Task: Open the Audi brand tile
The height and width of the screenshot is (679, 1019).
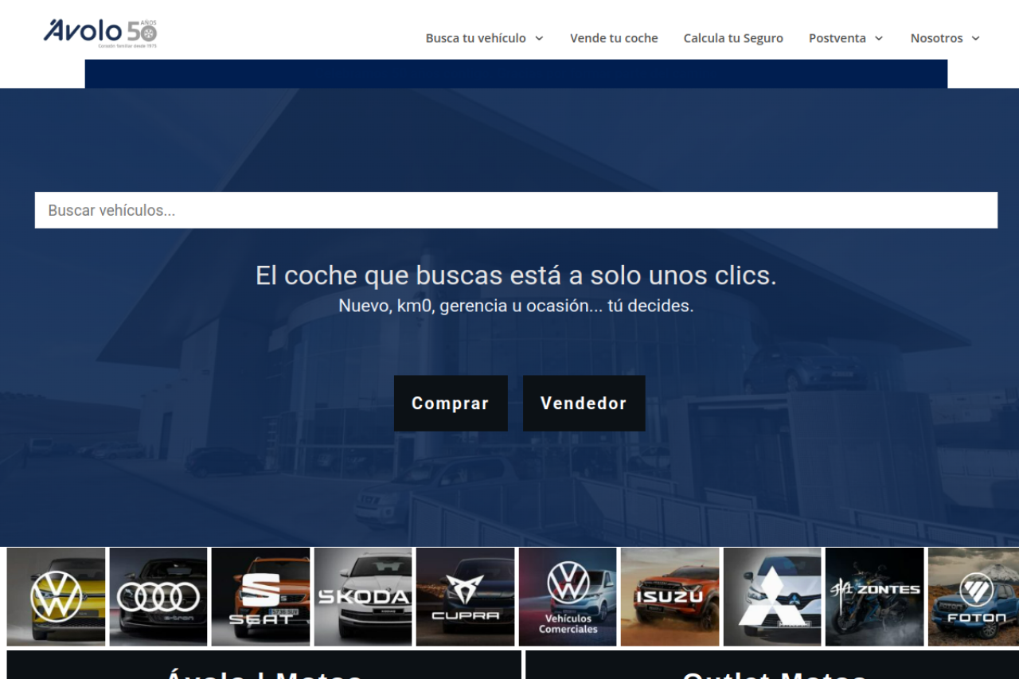Action: point(158,596)
